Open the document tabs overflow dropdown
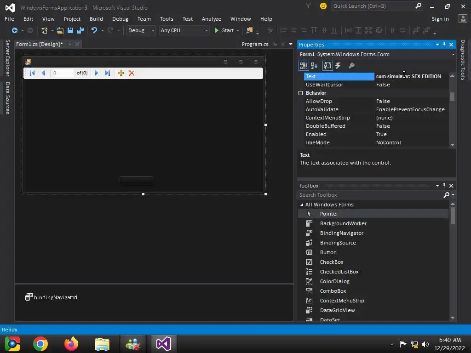The image size is (471, 353). click(291, 44)
